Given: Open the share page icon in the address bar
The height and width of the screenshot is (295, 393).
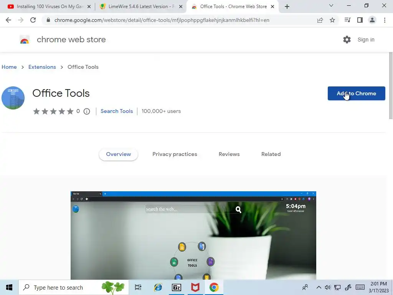Looking at the screenshot, I should coord(320,20).
